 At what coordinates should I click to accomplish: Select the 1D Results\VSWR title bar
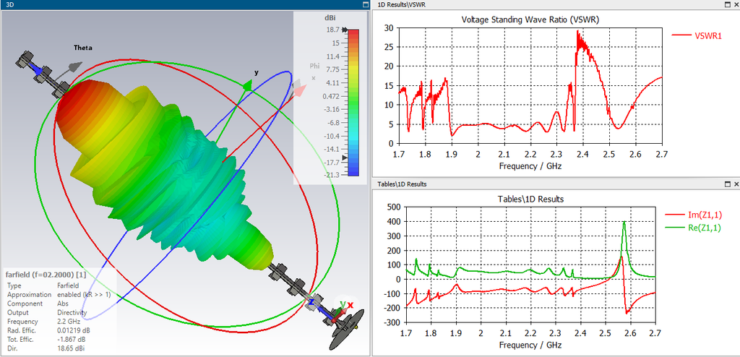[556, 4]
